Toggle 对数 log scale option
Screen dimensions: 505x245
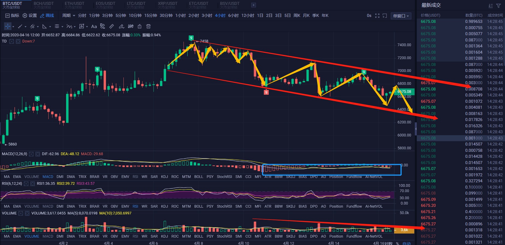coord(388,243)
